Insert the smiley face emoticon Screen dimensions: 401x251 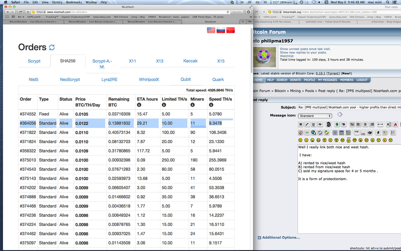(x=300, y=140)
